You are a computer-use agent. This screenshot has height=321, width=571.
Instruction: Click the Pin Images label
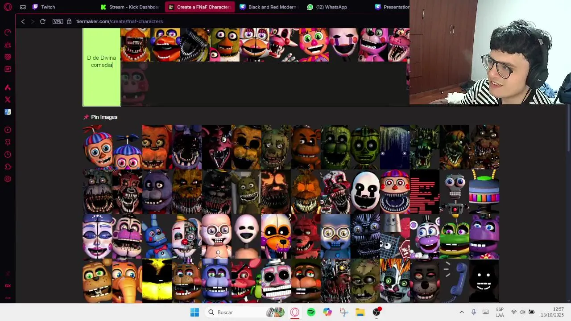click(104, 117)
